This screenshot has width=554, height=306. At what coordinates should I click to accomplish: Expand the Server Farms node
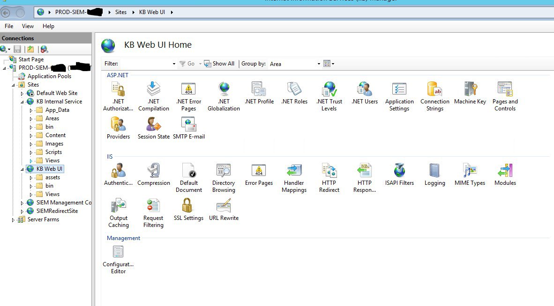pos(13,220)
